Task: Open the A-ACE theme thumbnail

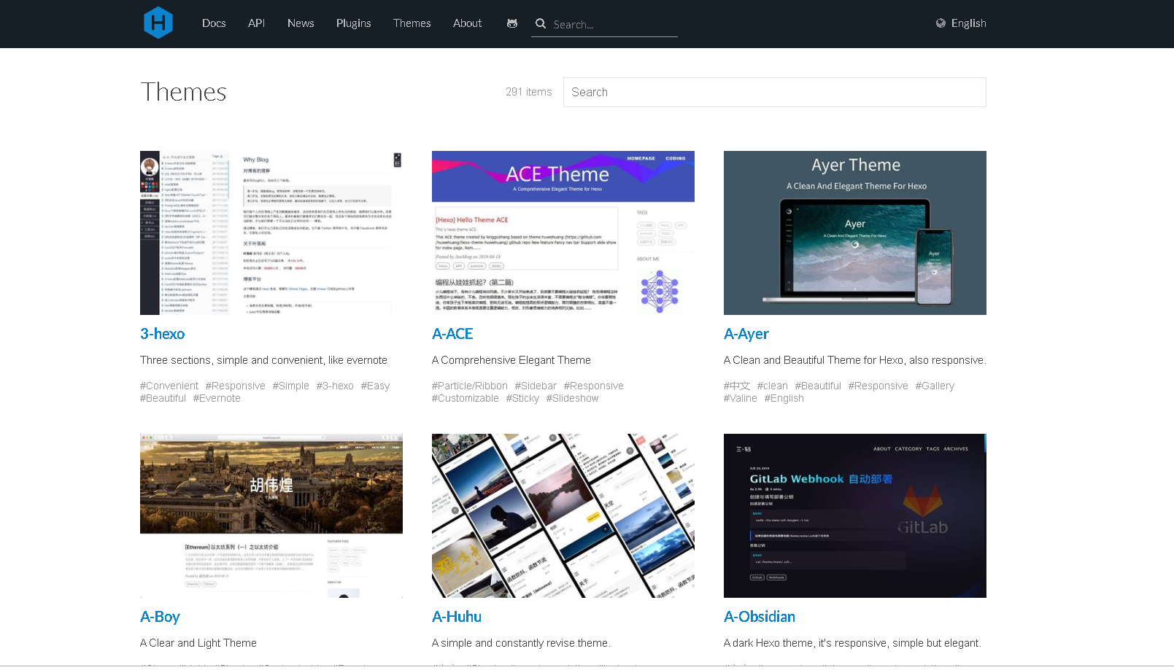Action: 563,233
